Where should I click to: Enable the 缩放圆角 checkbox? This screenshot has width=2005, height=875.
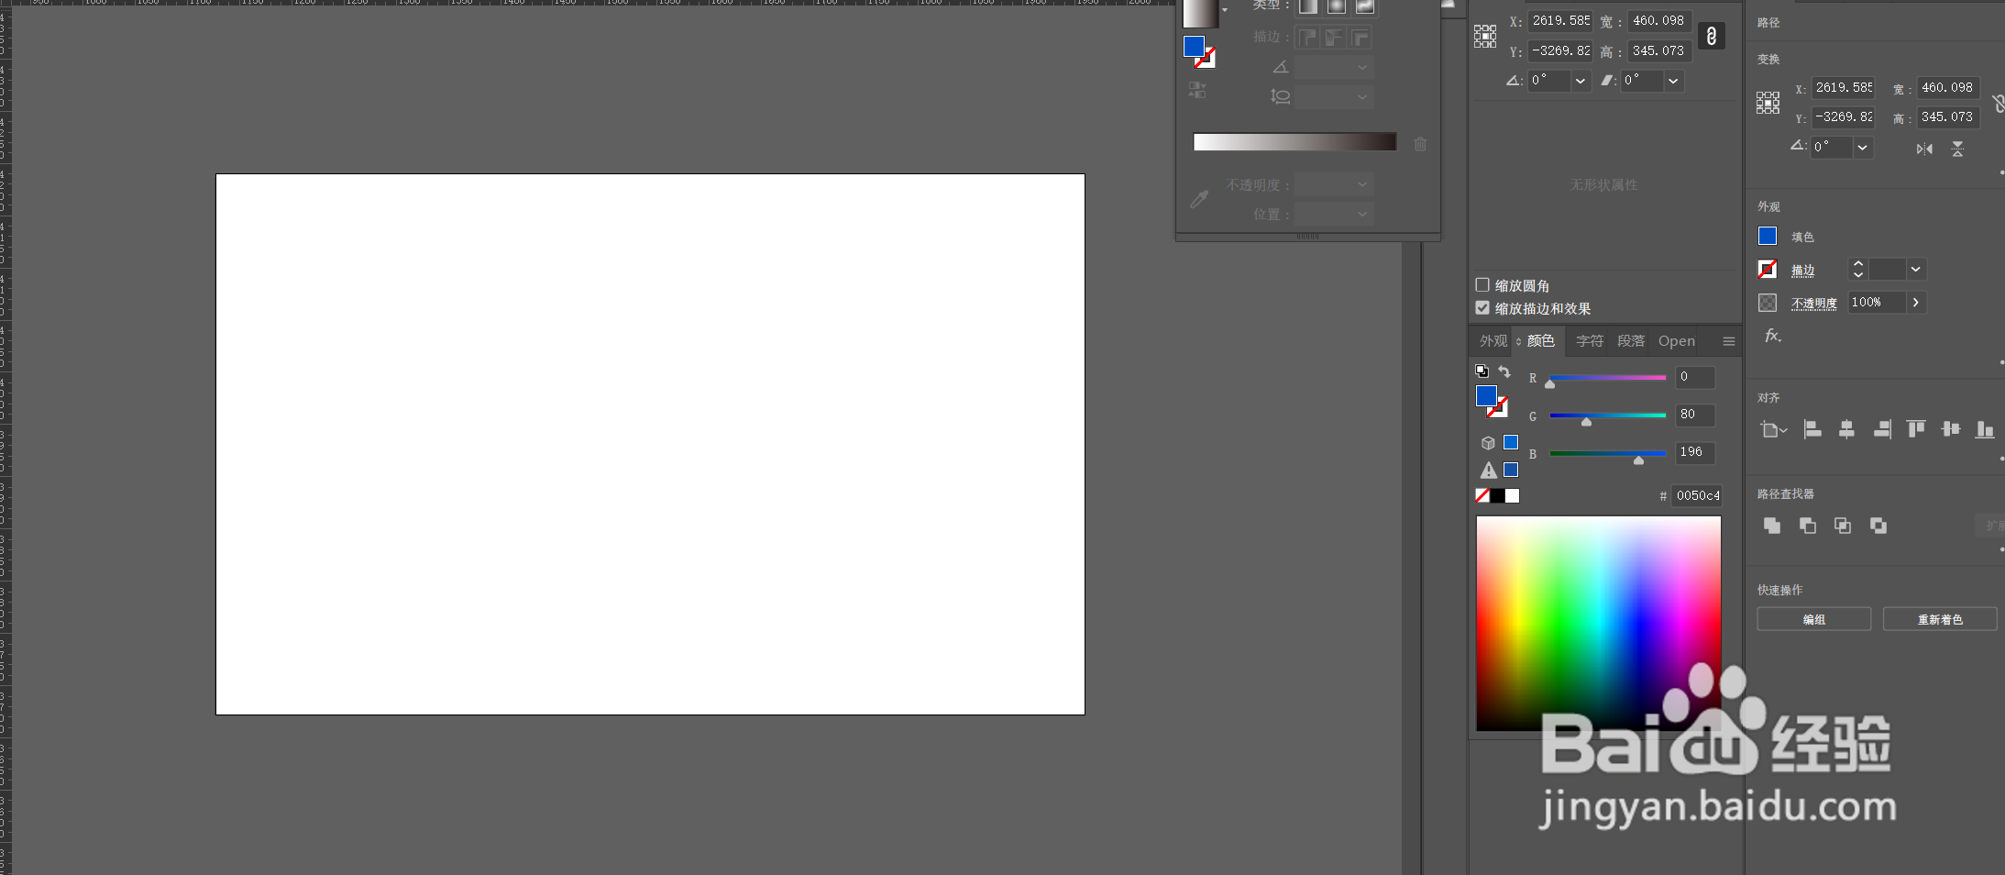(1482, 285)
